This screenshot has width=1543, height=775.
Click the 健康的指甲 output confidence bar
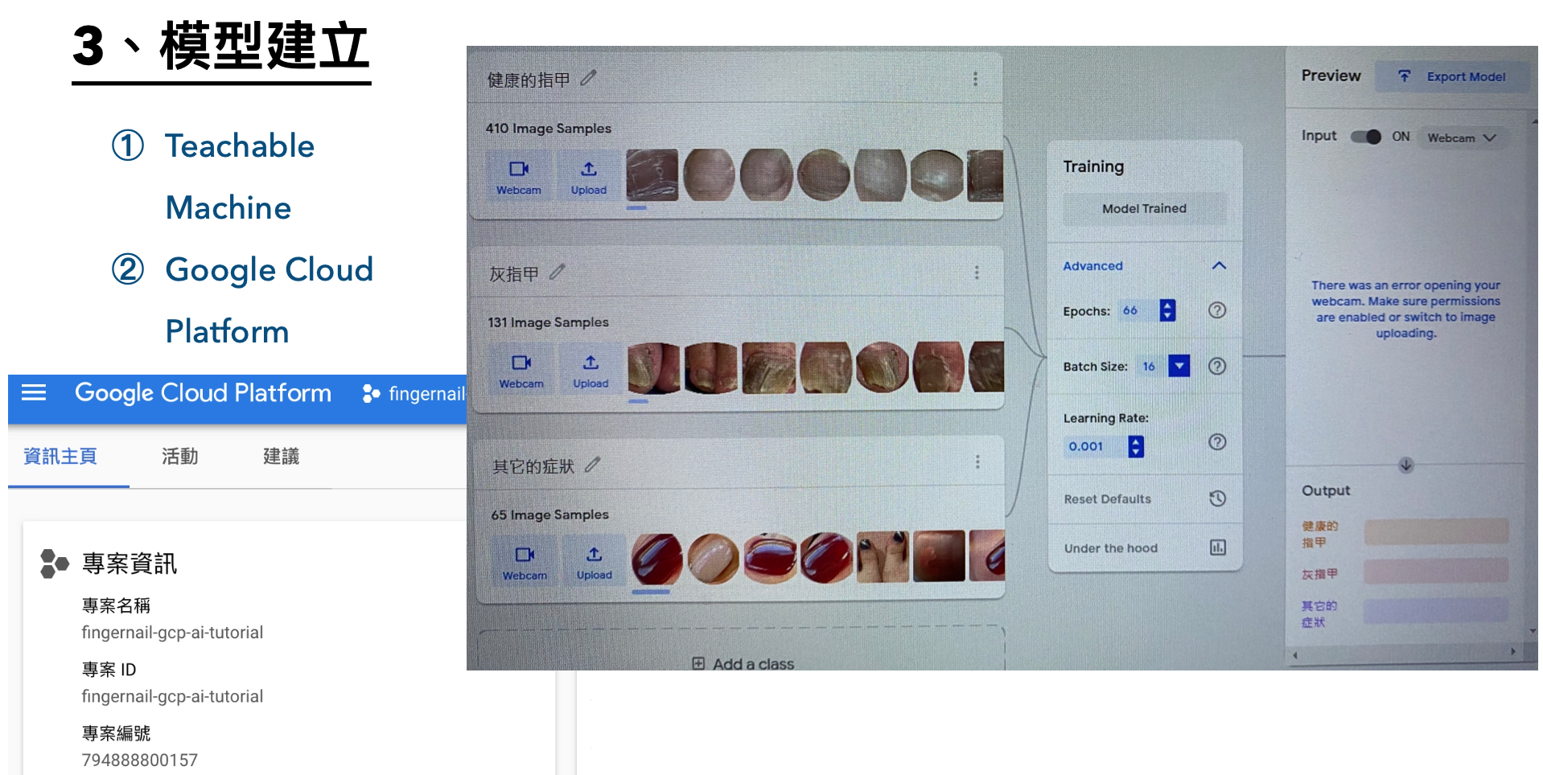1436,531
